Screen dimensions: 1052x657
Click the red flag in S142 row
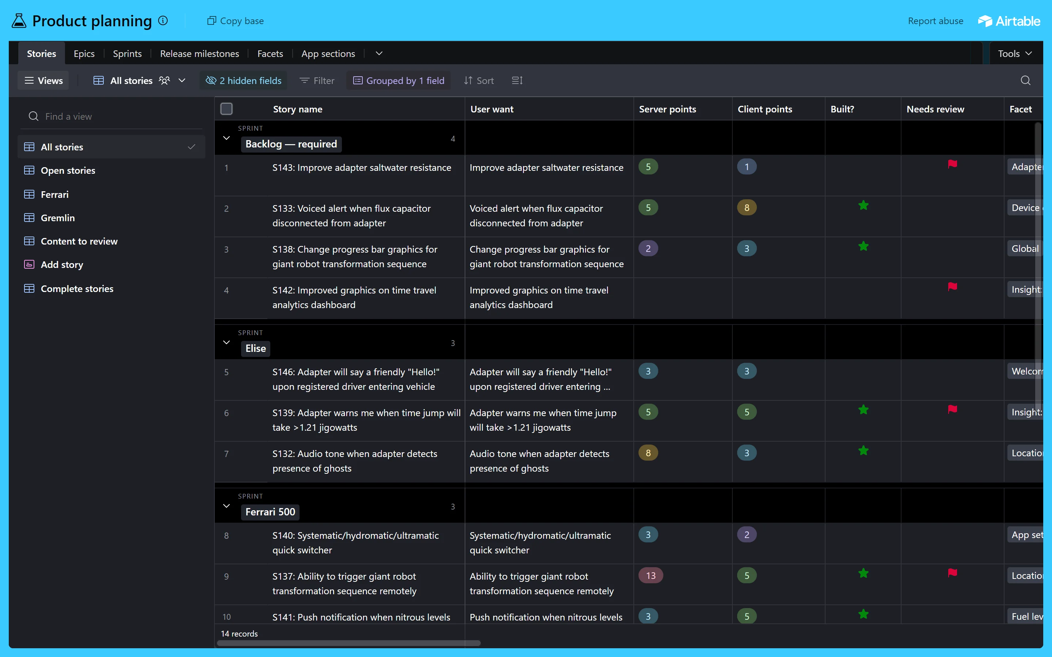952,287
